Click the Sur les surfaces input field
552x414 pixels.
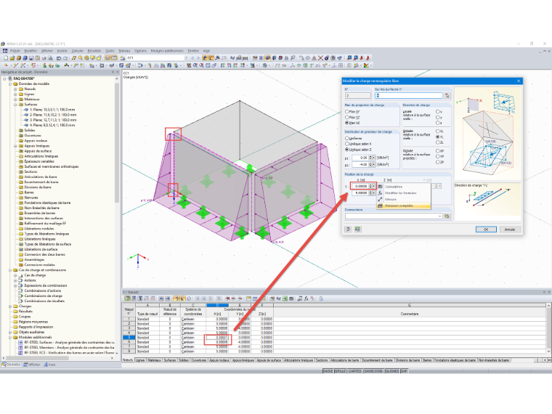(408, 95)
